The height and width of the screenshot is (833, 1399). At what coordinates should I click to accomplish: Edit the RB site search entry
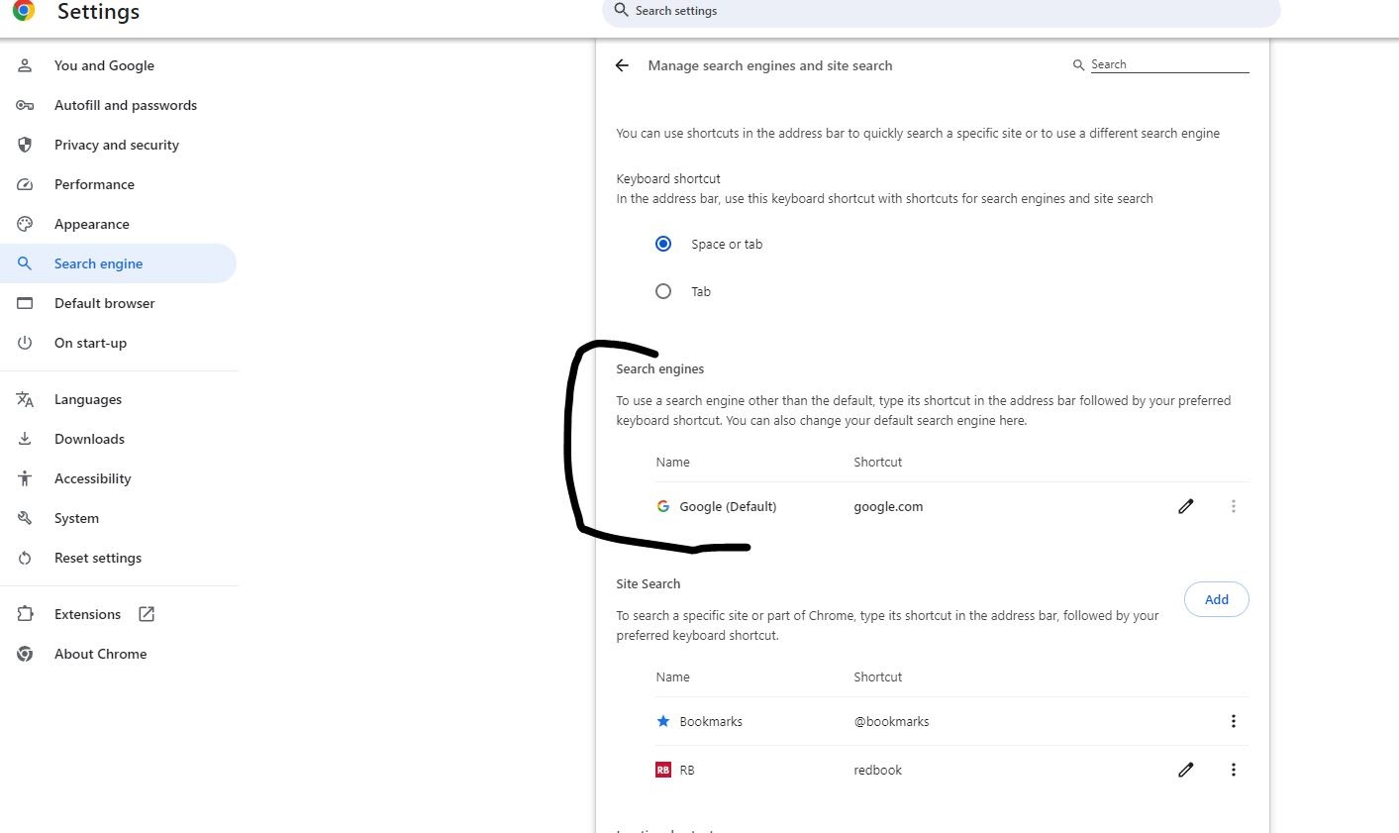click(x=1186, y=770)
